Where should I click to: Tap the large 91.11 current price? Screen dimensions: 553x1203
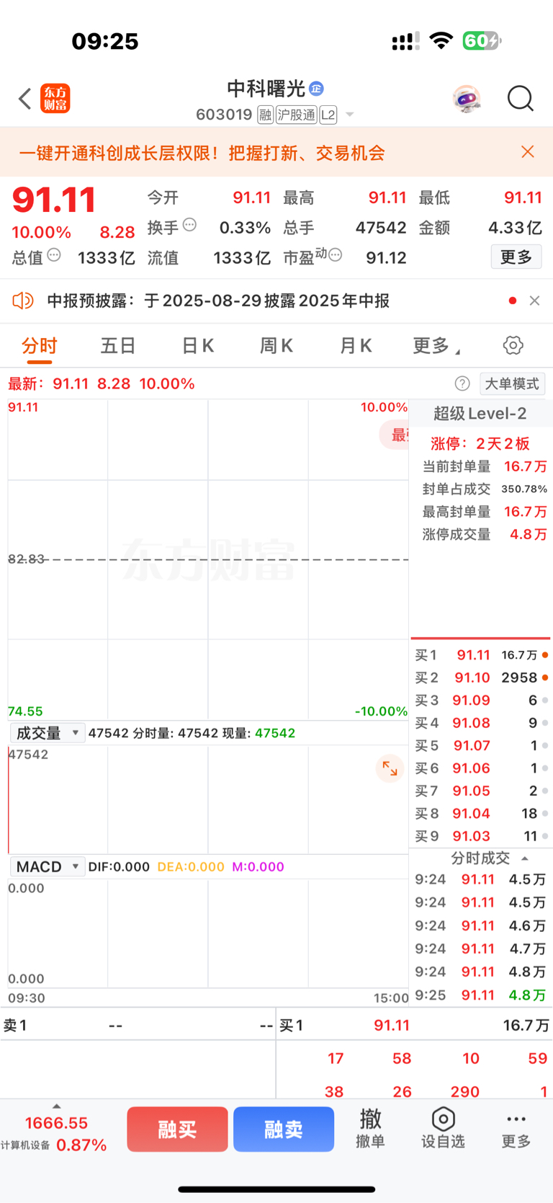54,200
